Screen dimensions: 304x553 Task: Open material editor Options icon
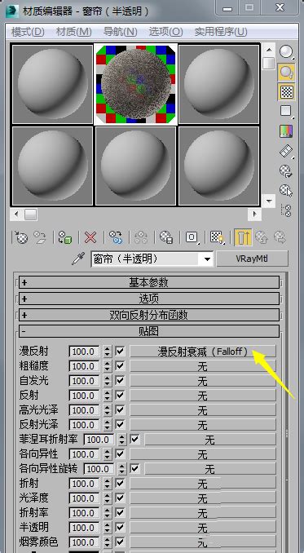(287, 171)
